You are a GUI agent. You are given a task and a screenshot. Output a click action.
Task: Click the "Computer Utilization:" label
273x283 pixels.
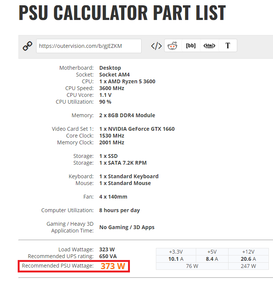(67, 210)
